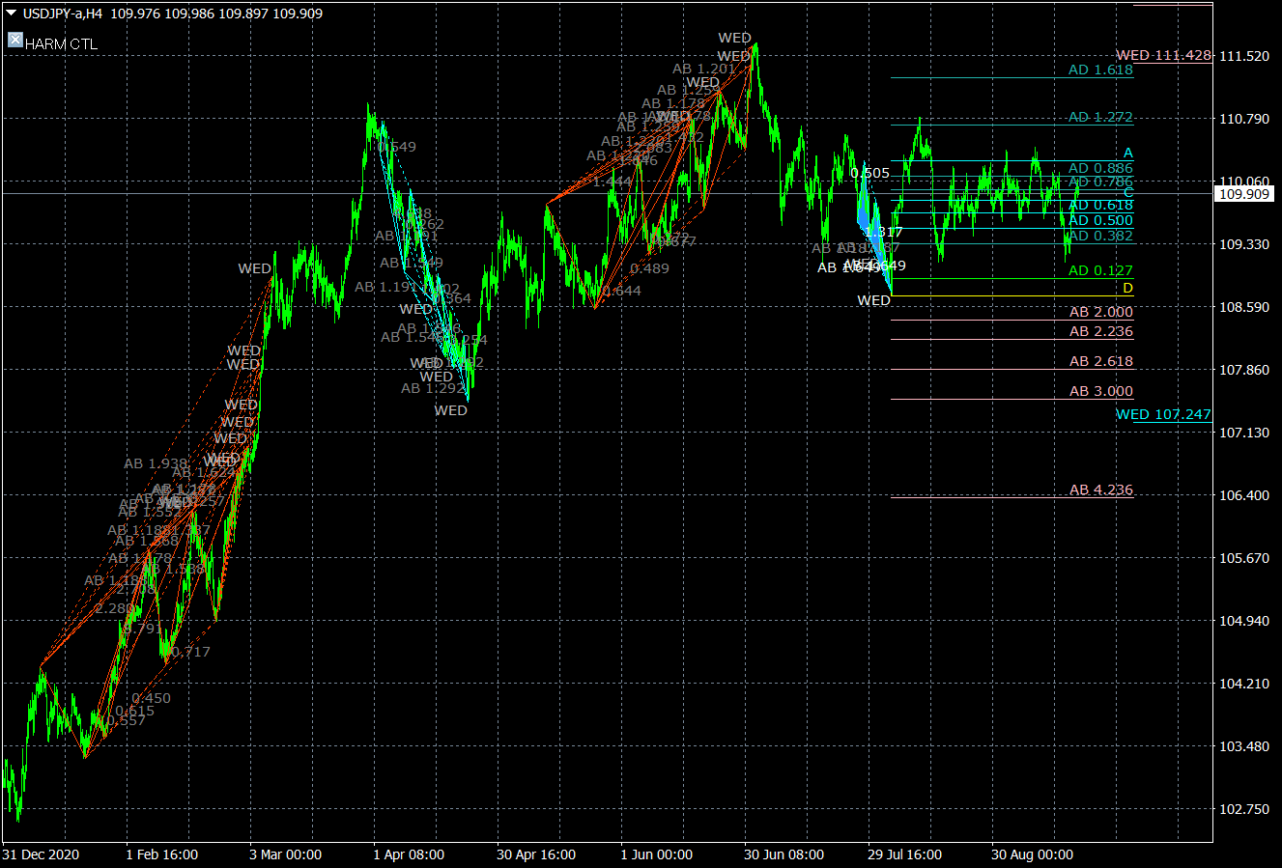Click the 30 Aug 00:00 date label
Screen dimensions: 1282x868
point(1032,854)
